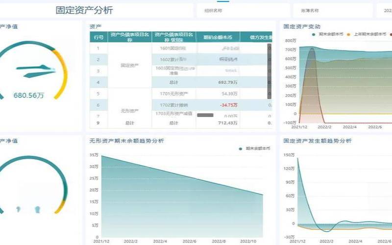
Task: Sort by the 行号 column header
Action: tap(98, 37)
